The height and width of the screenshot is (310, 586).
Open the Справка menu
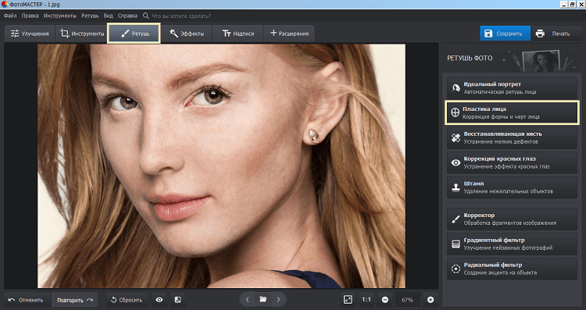click(x=128, y=16)
